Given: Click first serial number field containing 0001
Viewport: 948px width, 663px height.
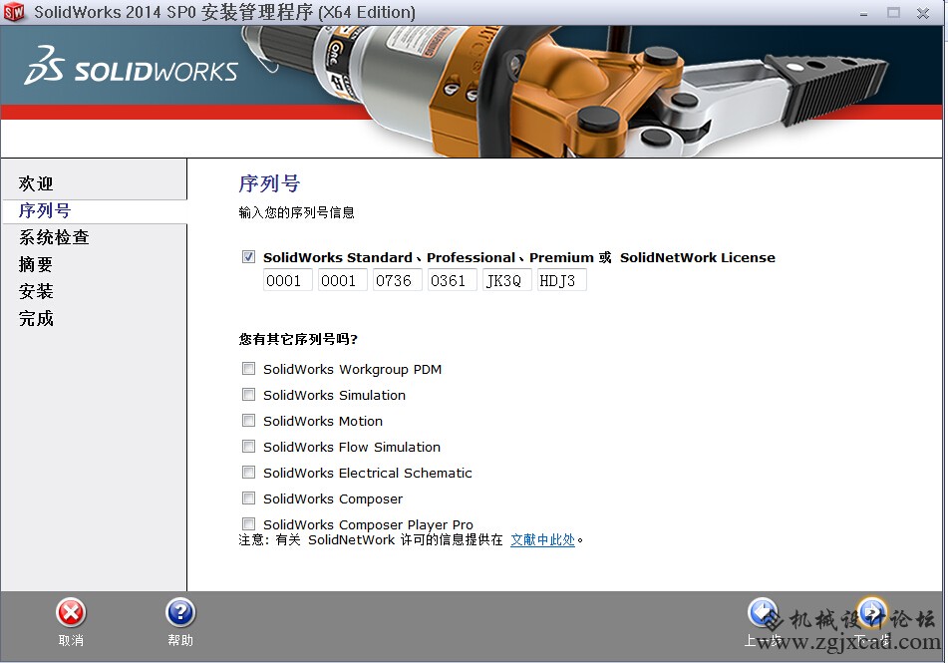Looking at the screenshot, I should click(x=288, y=280).
